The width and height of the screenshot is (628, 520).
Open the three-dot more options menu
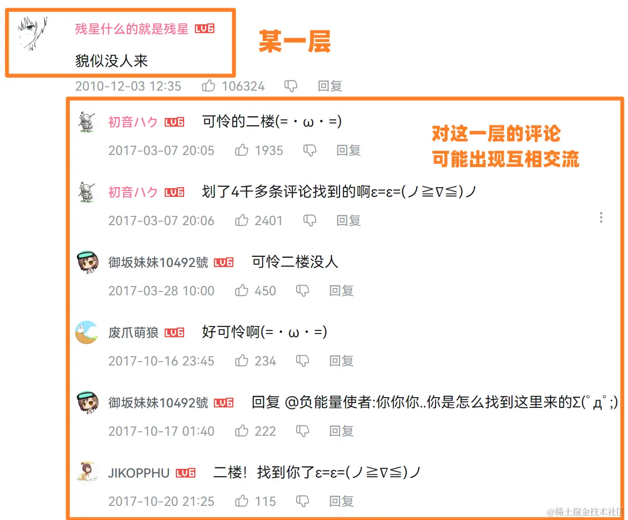pyautogui.click(x=601, y=217)
